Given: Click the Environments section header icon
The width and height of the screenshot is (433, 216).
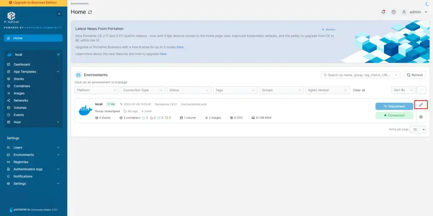Looking at the screenshot, I should (78, 75).
